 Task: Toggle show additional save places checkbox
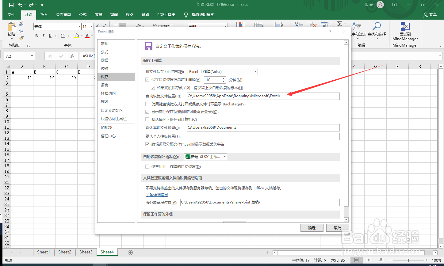[x=147, y=112]
